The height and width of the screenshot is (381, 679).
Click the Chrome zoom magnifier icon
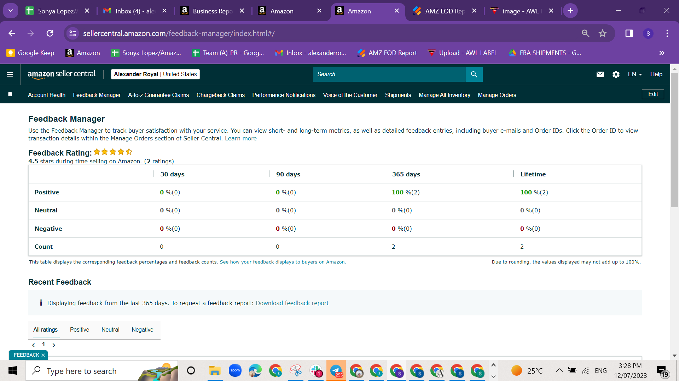click(x=586, y=33)
